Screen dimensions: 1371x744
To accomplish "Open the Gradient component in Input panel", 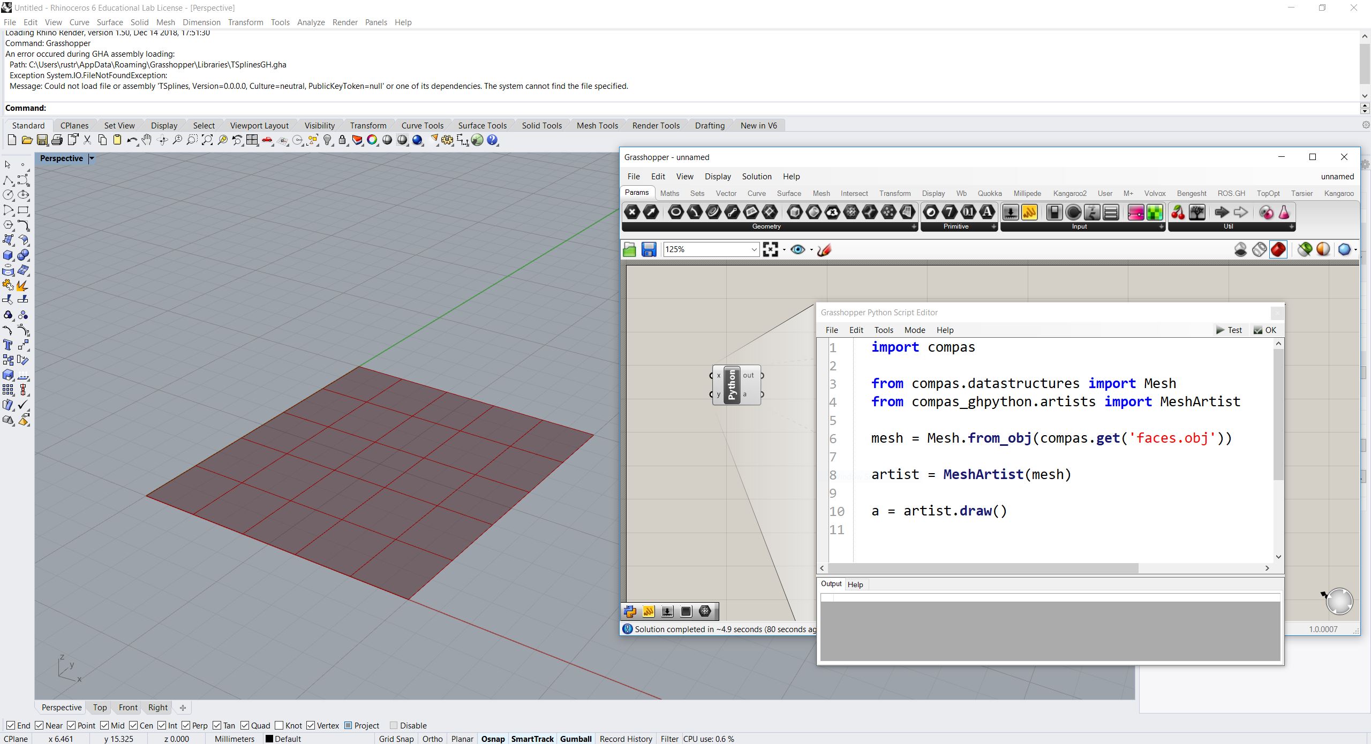I will click(x=1135, y=212).
